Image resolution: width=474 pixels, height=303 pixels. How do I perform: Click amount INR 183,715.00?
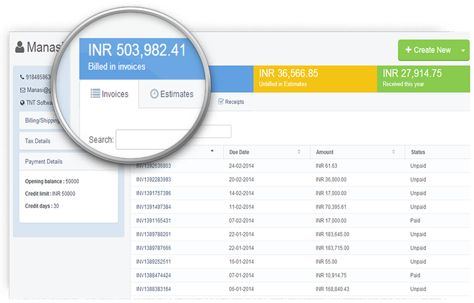point(332,248)
